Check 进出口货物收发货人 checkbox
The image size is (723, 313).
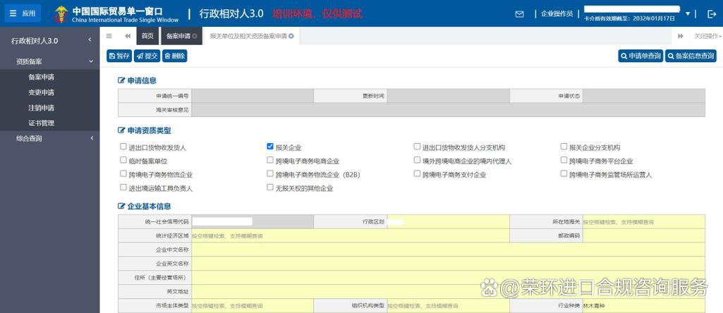point(123,147)
